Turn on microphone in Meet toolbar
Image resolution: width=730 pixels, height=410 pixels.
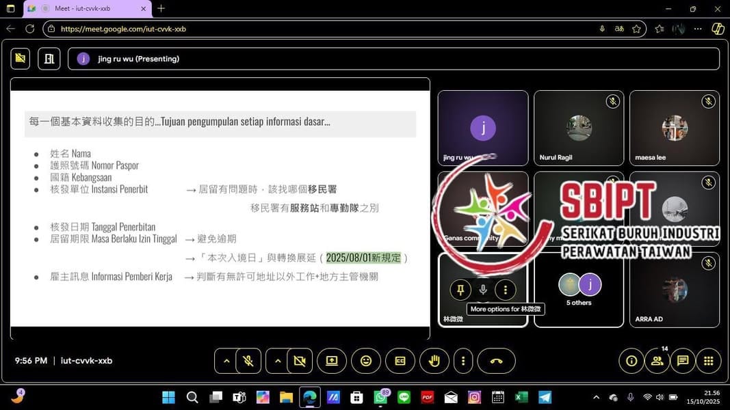(x=248, y=361)
